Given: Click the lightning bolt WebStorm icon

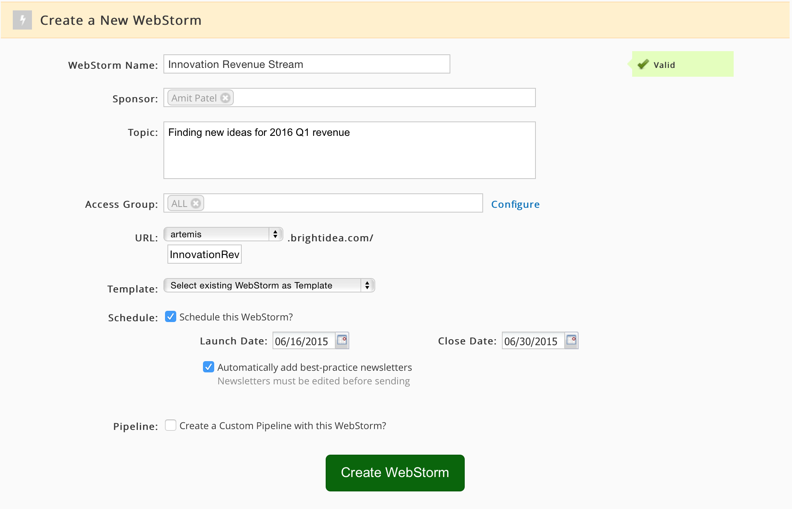Looking at the screenshot, I should (x=22, y=20).
